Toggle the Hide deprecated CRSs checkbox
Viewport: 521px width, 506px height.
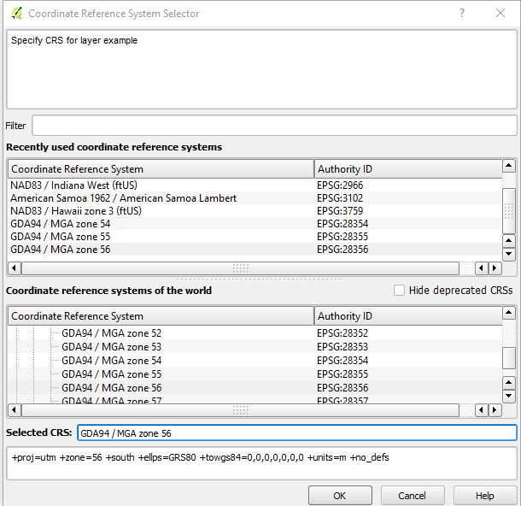(x=399, y=291)
